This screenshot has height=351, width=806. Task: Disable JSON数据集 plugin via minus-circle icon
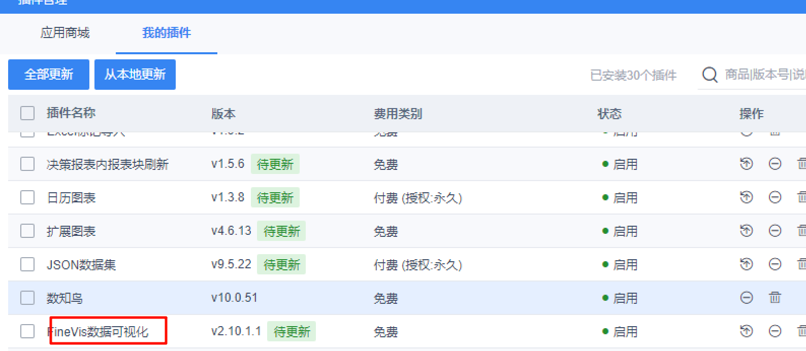775,264
